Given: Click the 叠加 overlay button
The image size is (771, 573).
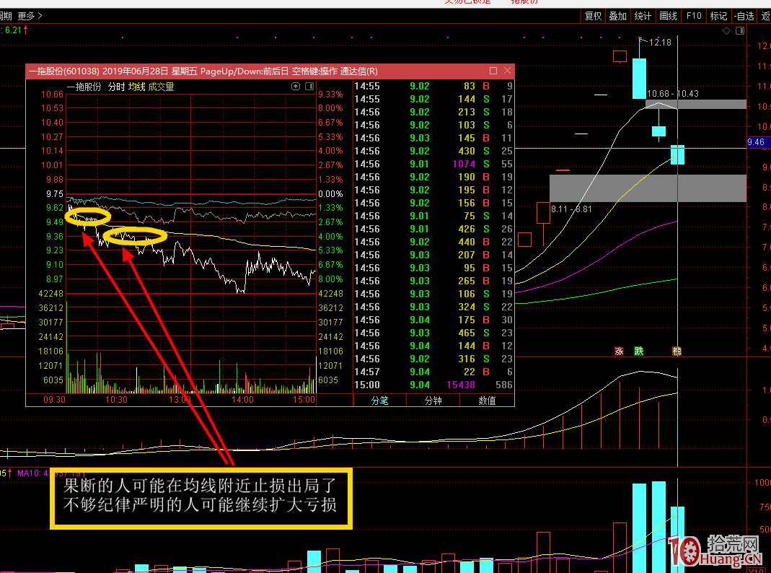Looking at the screenshot, I should pyautogui.click(x=617, y=16).
